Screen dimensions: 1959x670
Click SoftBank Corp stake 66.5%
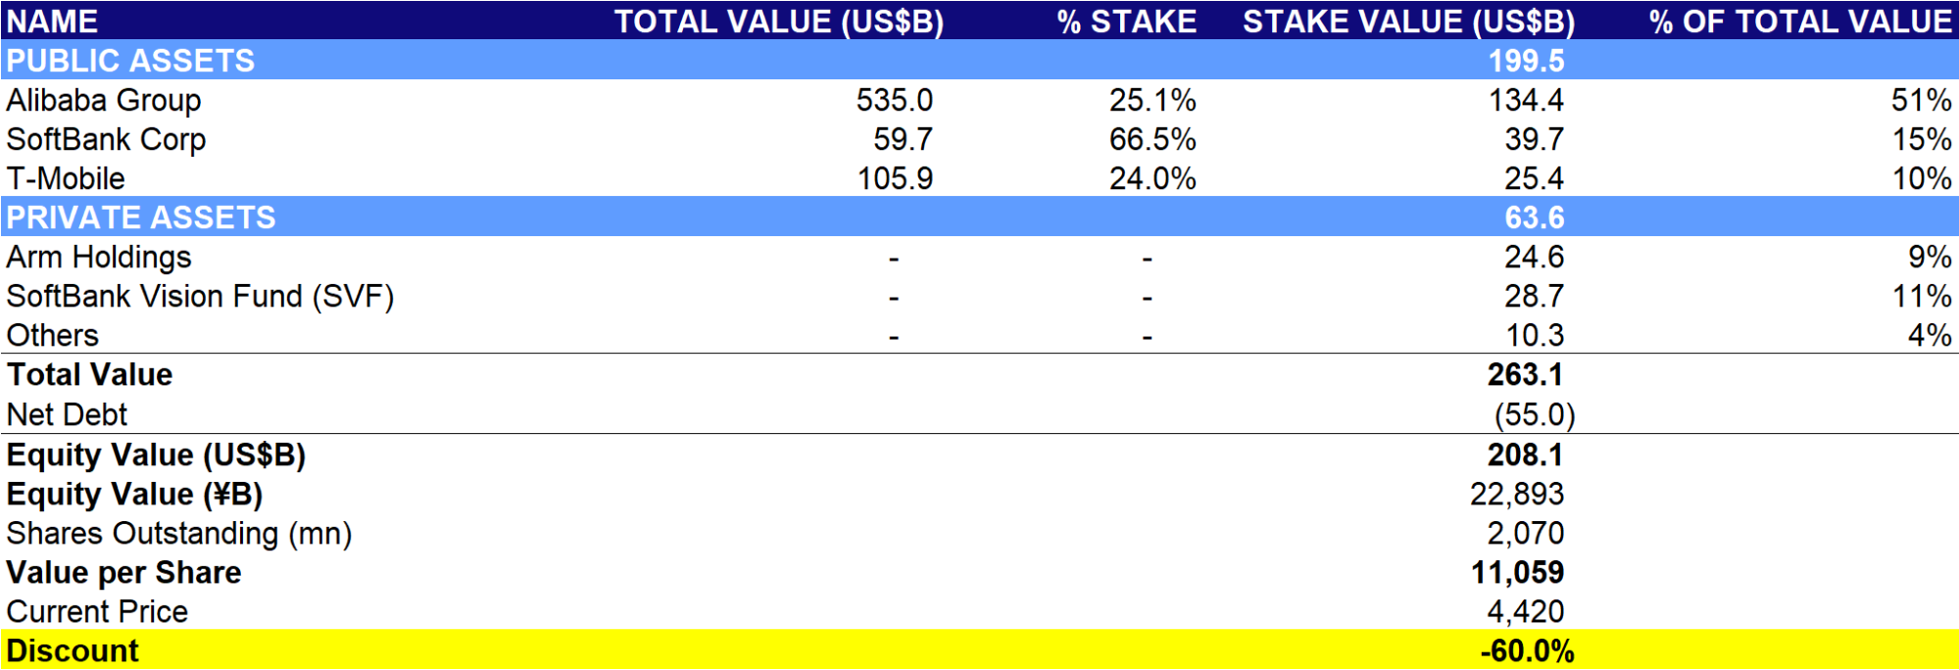tap(1152, 139)
